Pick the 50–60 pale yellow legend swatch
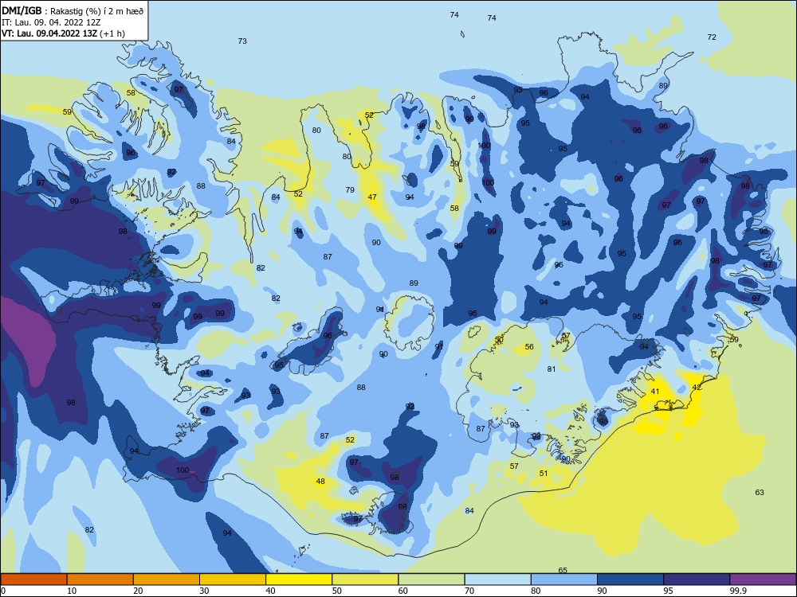Image resolution: width=797 pixels, height=597 pixels. [365, 579]
